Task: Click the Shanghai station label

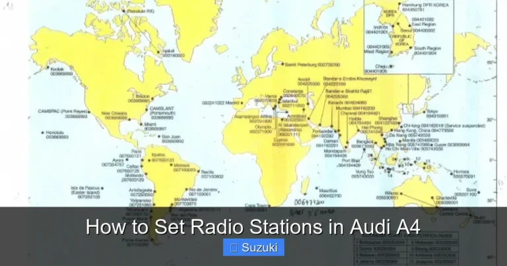Action: tap(387, 121)
